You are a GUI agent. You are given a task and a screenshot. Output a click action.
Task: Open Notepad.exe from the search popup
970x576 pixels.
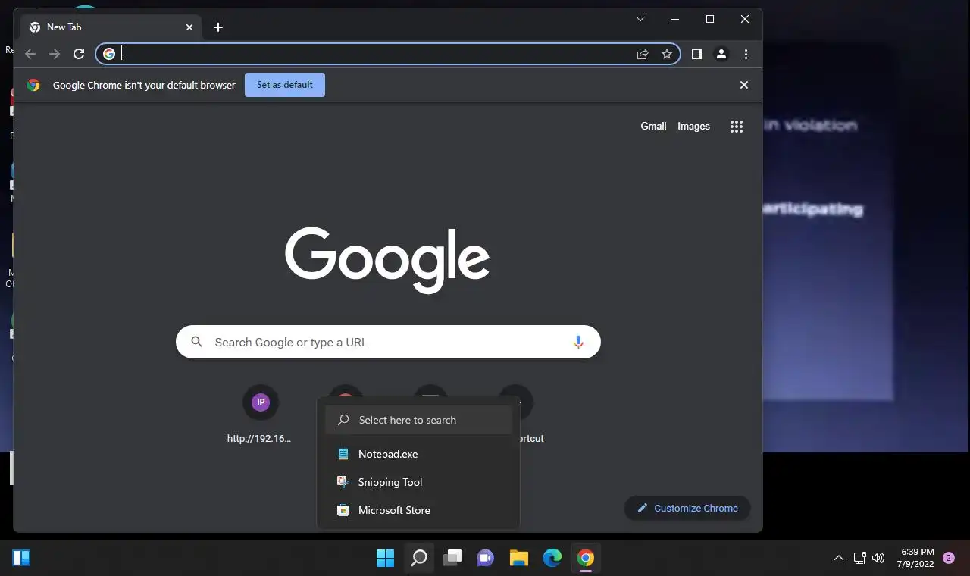(x=419, y=454)
